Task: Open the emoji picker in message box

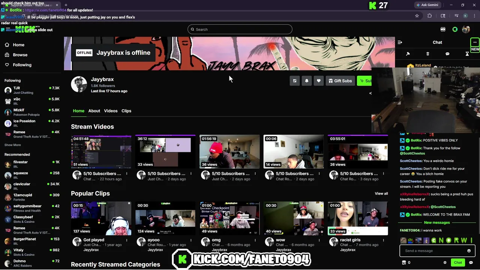Action: (469, 251)
